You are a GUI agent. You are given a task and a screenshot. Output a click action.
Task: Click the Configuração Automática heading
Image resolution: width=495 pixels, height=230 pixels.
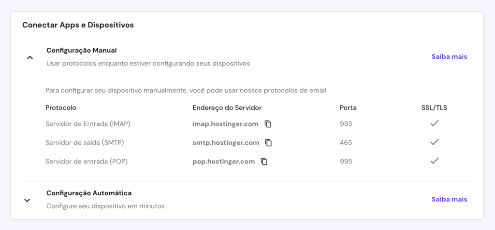click(x=89, y=193)
